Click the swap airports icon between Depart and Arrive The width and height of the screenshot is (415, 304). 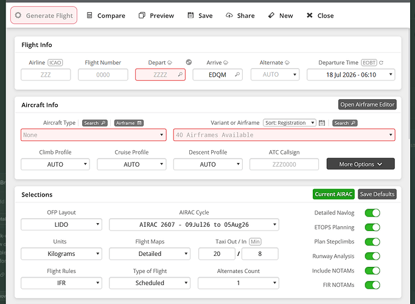click(189, 62)
